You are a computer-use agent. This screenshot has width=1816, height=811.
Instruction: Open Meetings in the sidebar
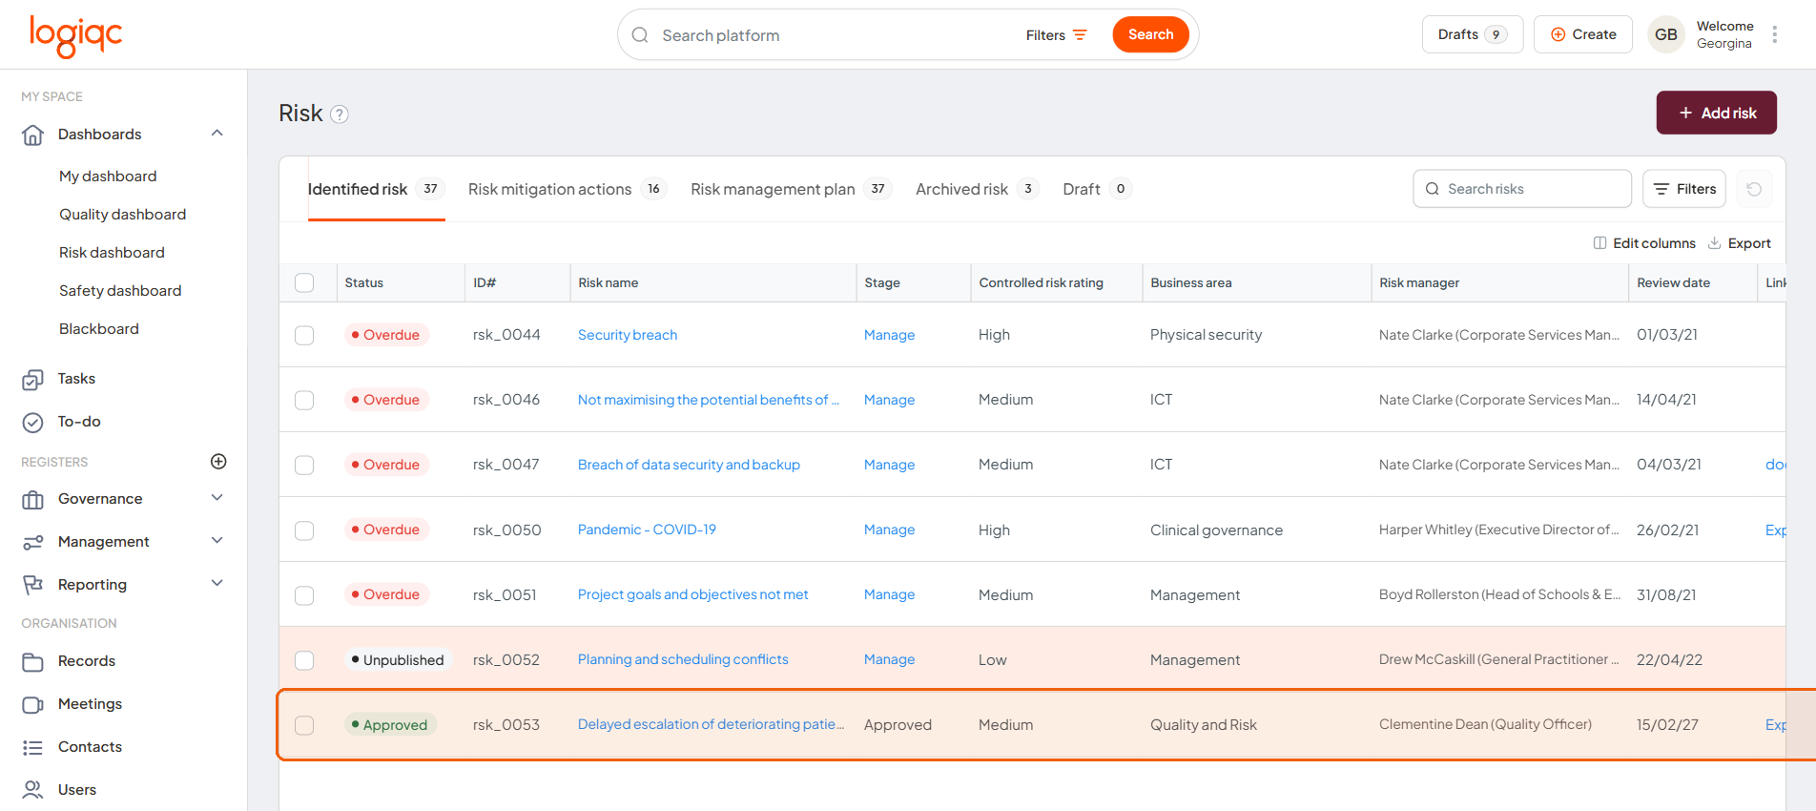90,704
